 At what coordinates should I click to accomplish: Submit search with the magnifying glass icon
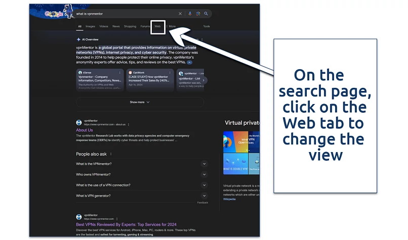click(206, 14)
